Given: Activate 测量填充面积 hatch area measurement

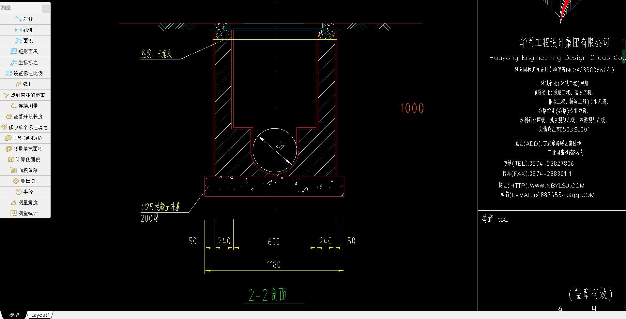Looking at the screenshot, I should (25, 149).
